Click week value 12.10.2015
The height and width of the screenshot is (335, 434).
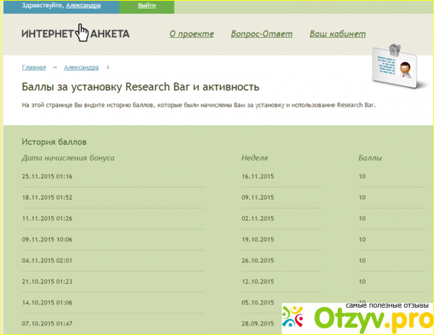[258, 282]
